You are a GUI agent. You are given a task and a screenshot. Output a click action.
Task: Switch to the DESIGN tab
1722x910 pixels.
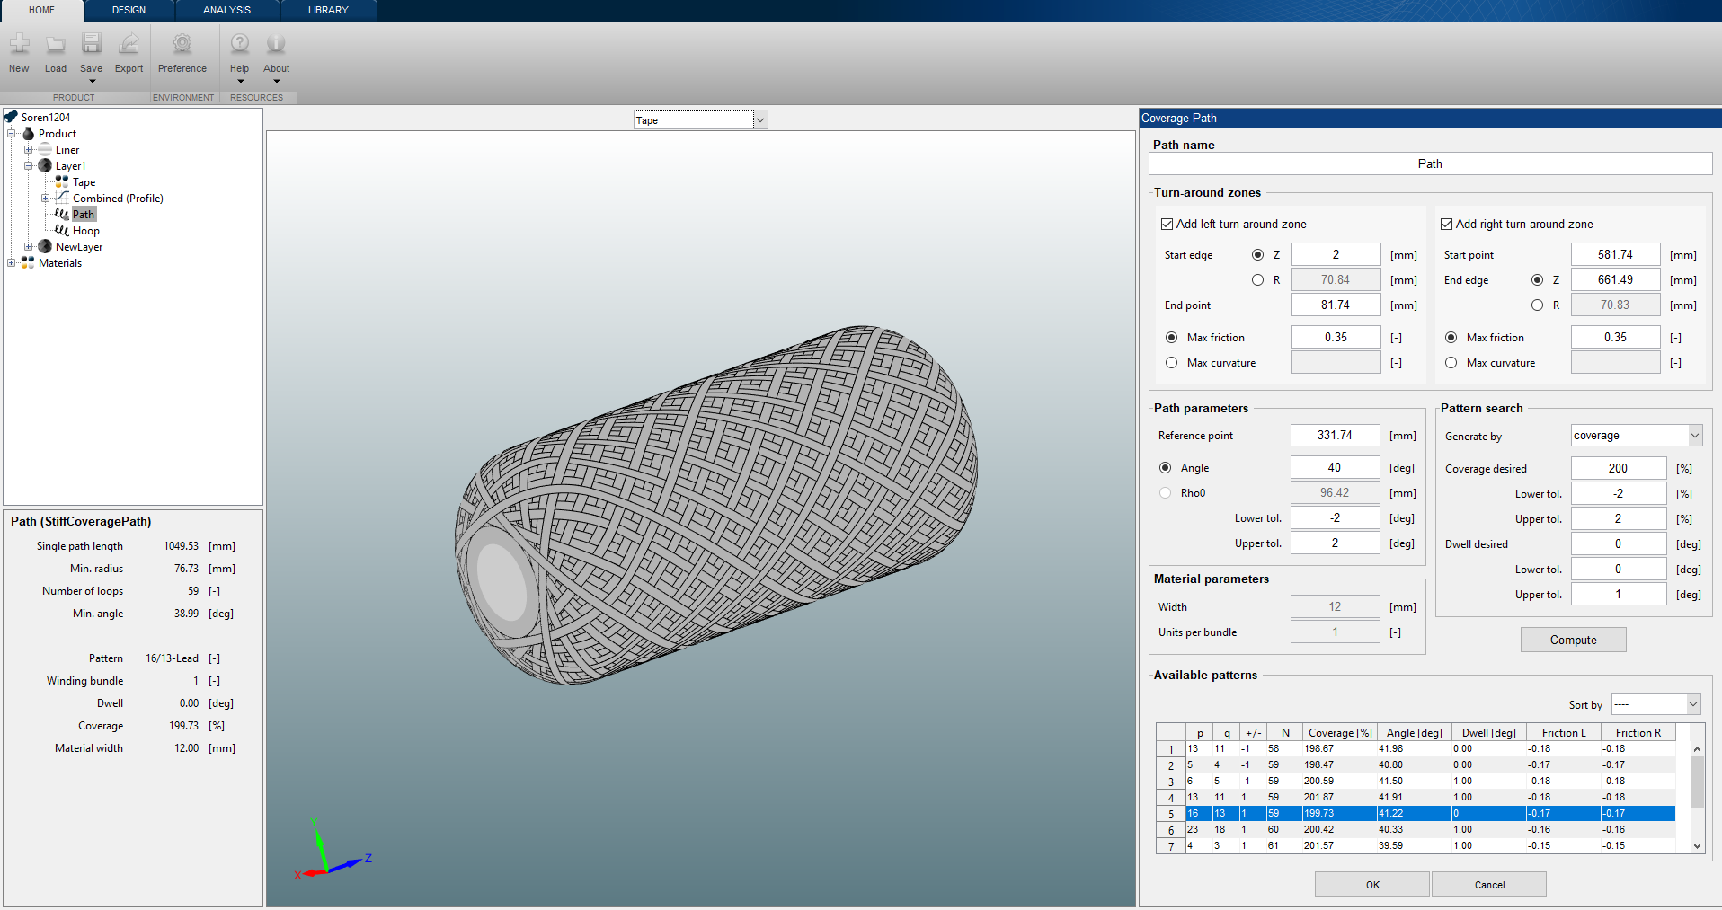[x=129, y=10]
